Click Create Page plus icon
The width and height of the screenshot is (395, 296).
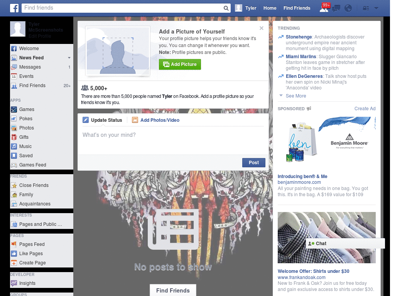coord(14,263)
